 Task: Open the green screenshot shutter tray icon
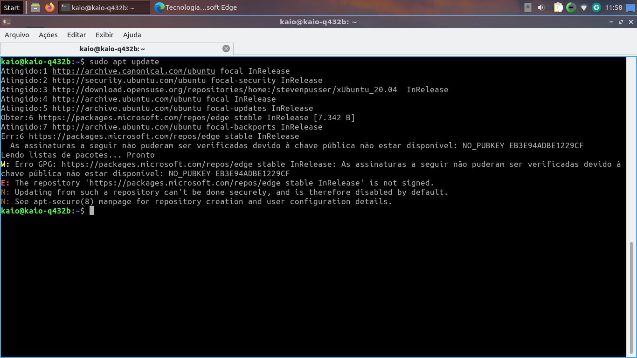point(596,7)
